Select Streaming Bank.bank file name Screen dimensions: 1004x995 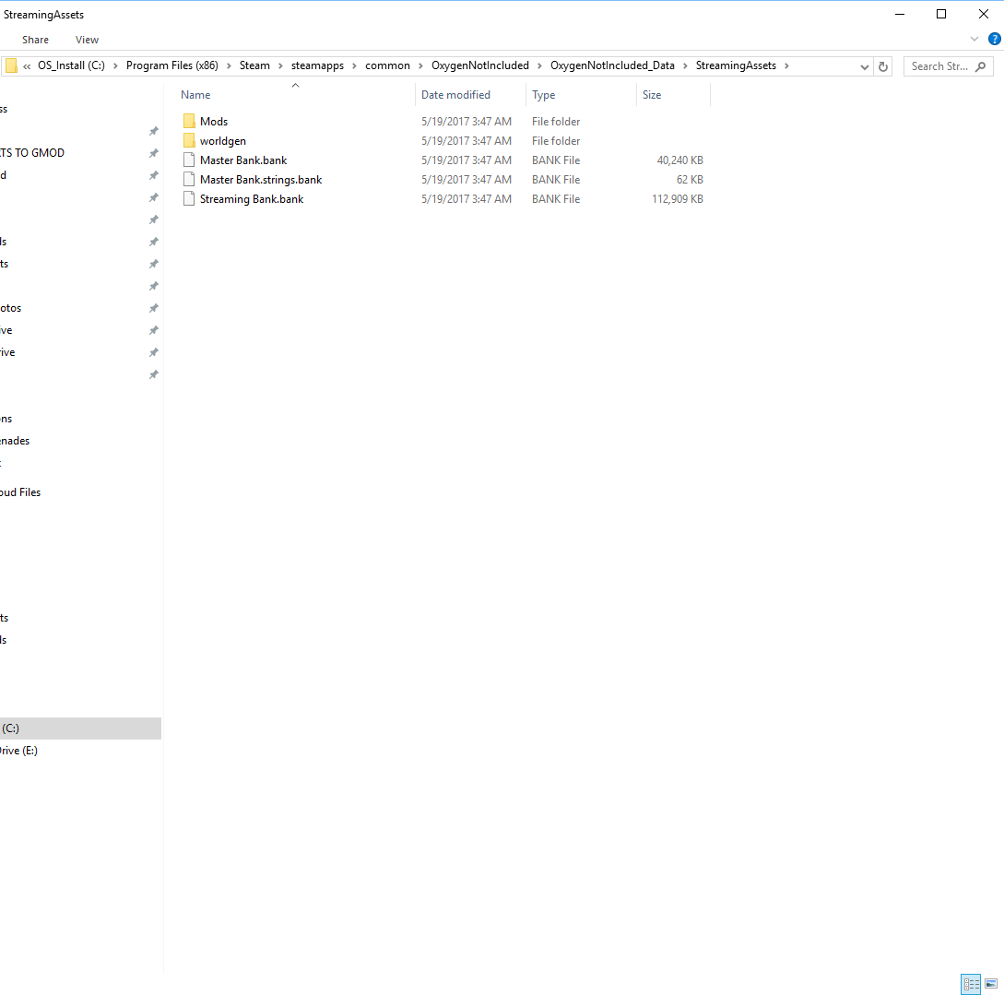[x=252, y=199]
